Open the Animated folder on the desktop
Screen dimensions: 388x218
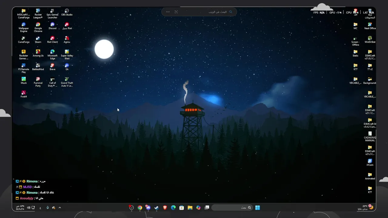point(370,176)
